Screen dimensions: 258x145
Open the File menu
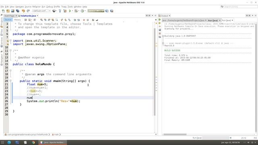(x=2, y=7)
